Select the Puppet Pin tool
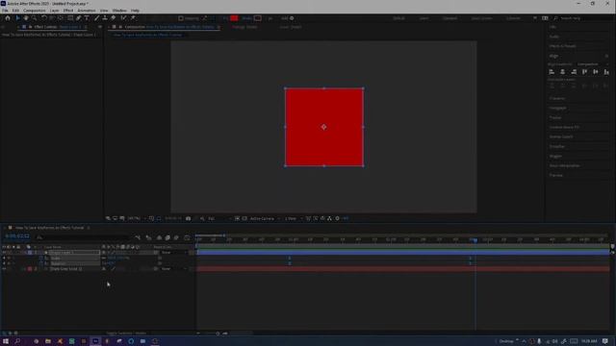 point(133,18)
